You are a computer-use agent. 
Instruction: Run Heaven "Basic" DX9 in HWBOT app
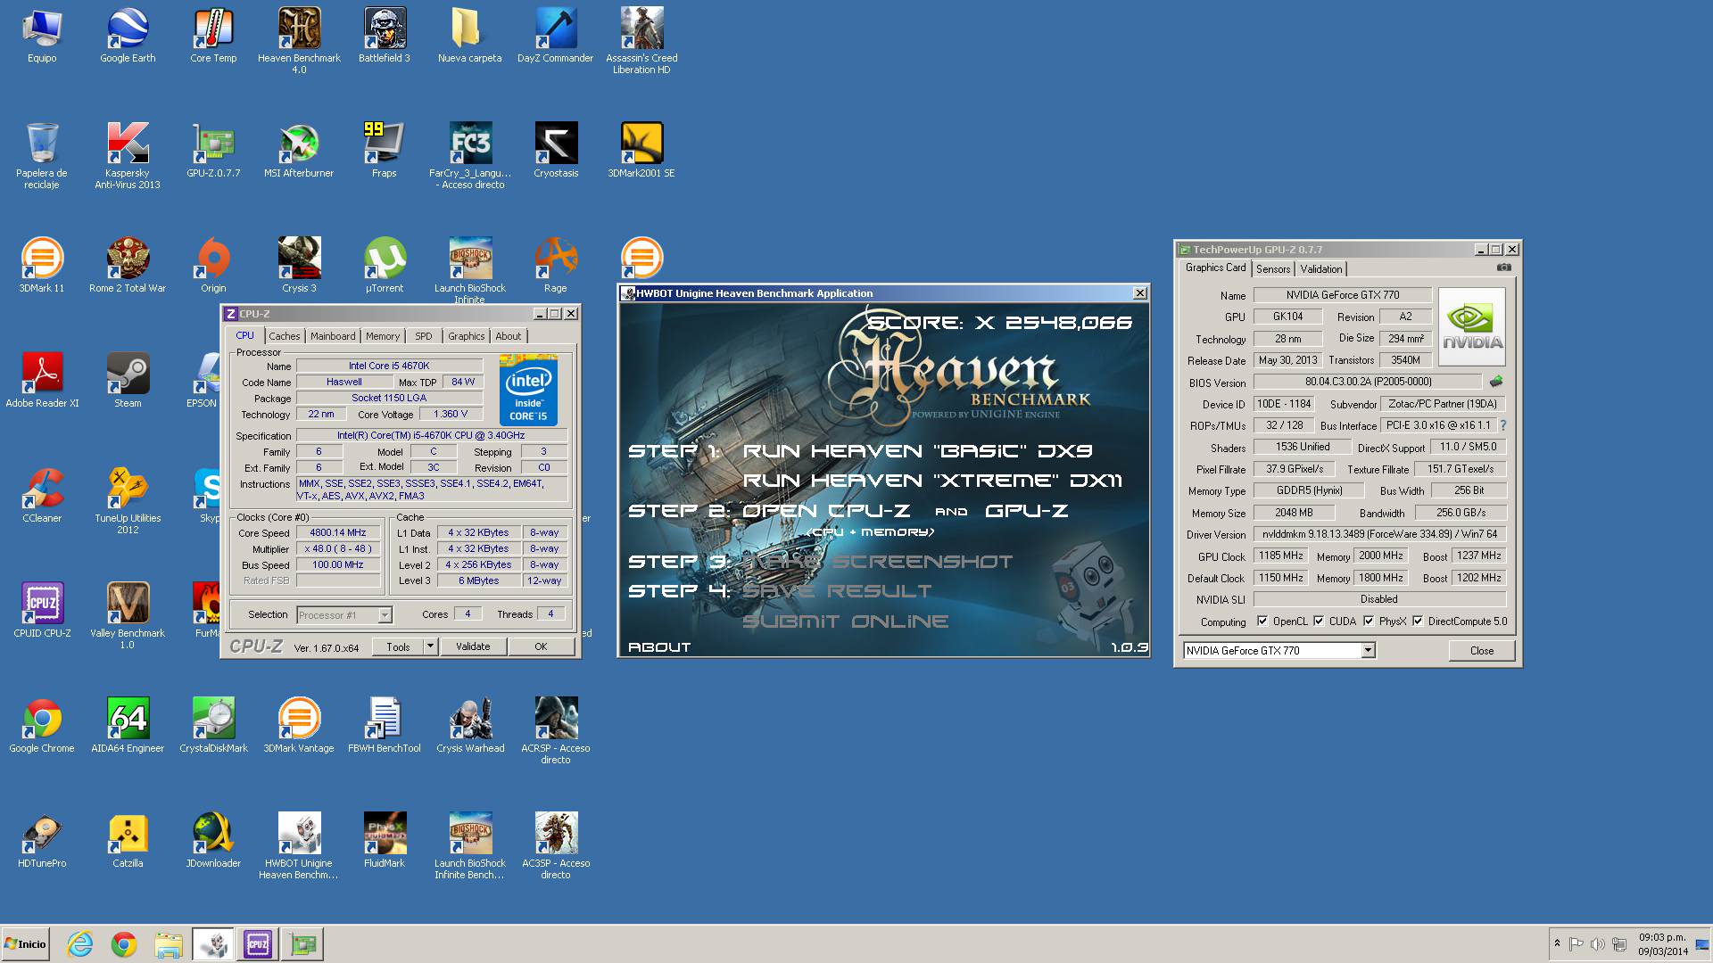(x=917, y=451)
